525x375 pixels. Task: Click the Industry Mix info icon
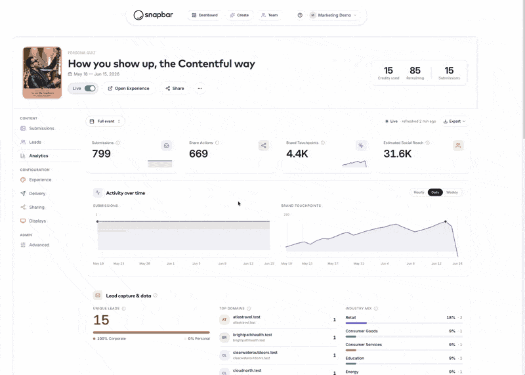tap(375, 309)
